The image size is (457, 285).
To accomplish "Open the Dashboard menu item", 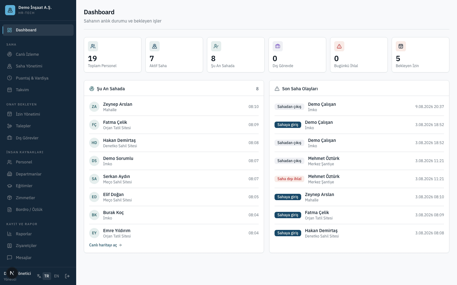I will pyautogui.click(x=38, y=30).
